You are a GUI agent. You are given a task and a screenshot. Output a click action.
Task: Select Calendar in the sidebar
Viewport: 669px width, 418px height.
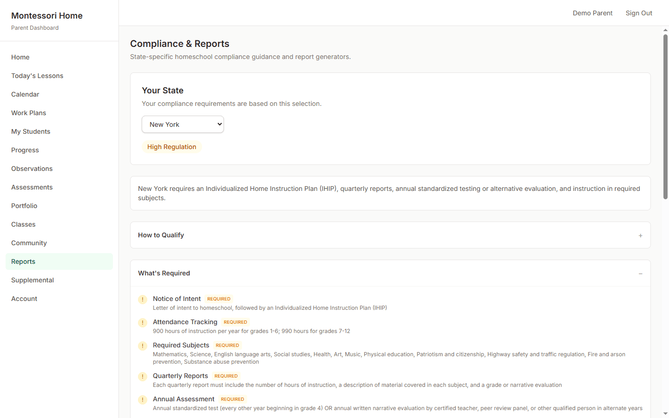pyautogui.click(x=25, y=94)
